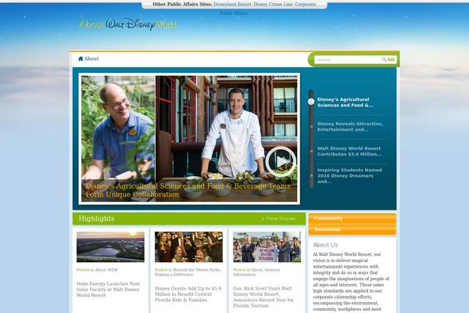The image size is (469, 313).
Task: Open Gov. Rick Scott Visits Walt Disney World story
Action: tap(263, 297)
